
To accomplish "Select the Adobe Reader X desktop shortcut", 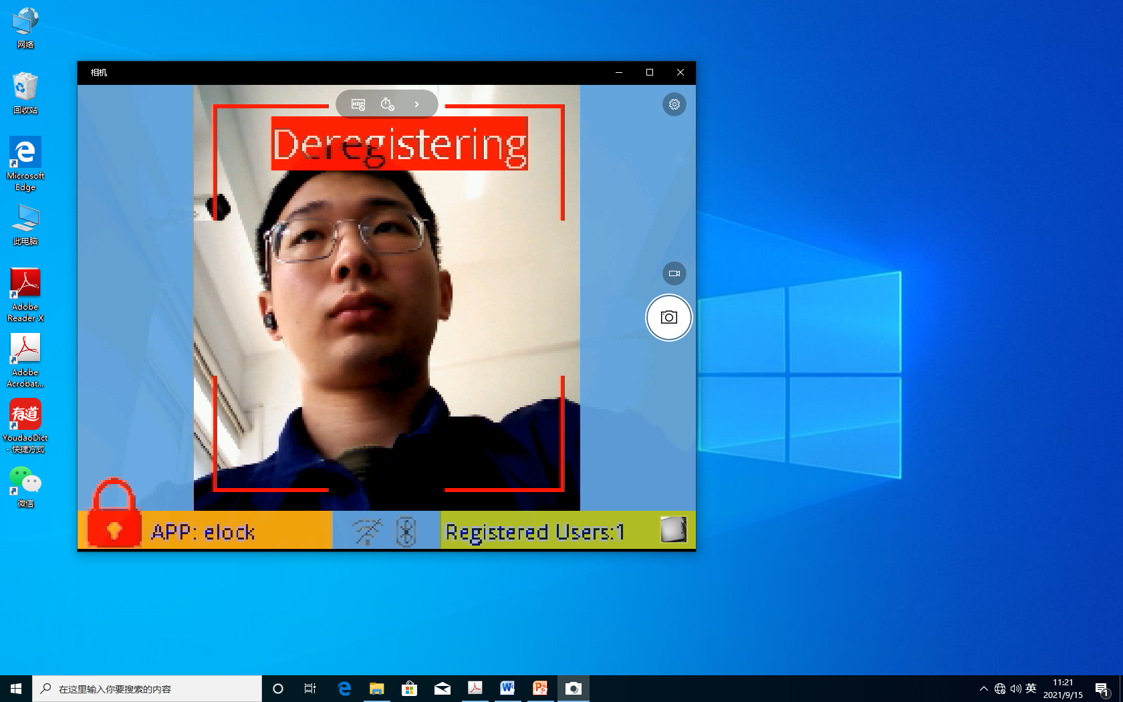I will [25, 295].
